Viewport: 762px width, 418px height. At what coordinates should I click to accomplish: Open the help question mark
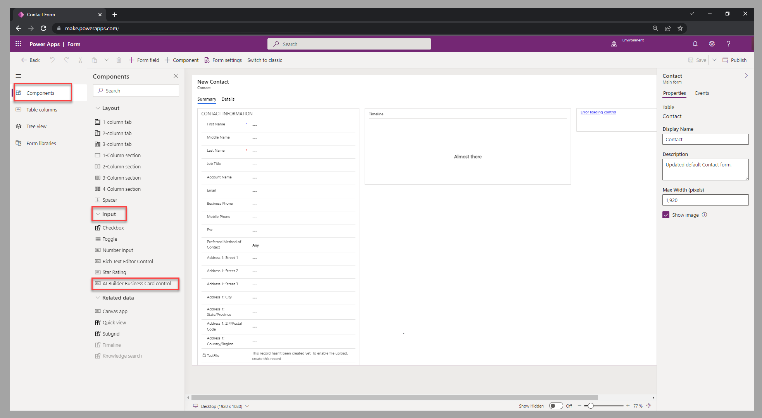click(729, 44)
